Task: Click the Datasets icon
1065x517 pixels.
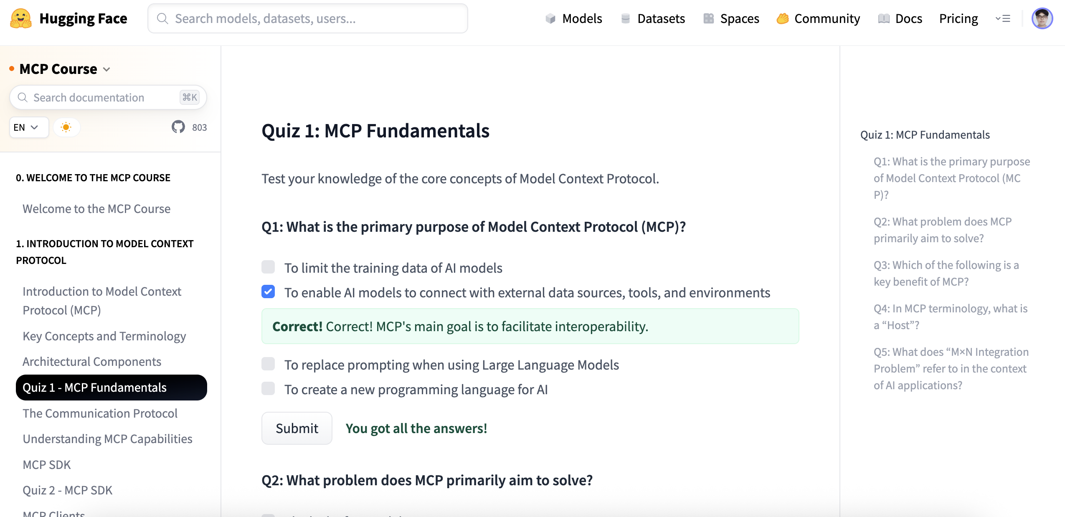Action: pyautogui.click(x=625, y=18)
